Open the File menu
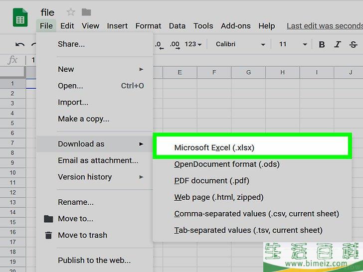Viewport: 363px width, 272px height. coord(46,26)
